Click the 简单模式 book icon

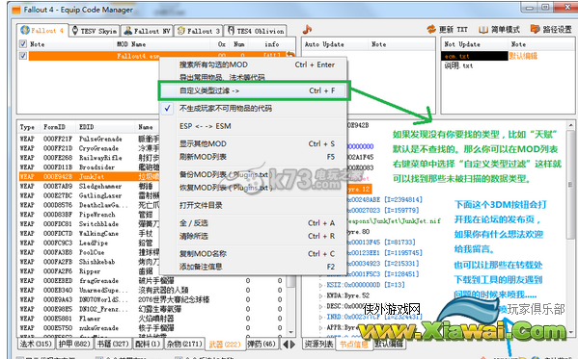[483, 30]
